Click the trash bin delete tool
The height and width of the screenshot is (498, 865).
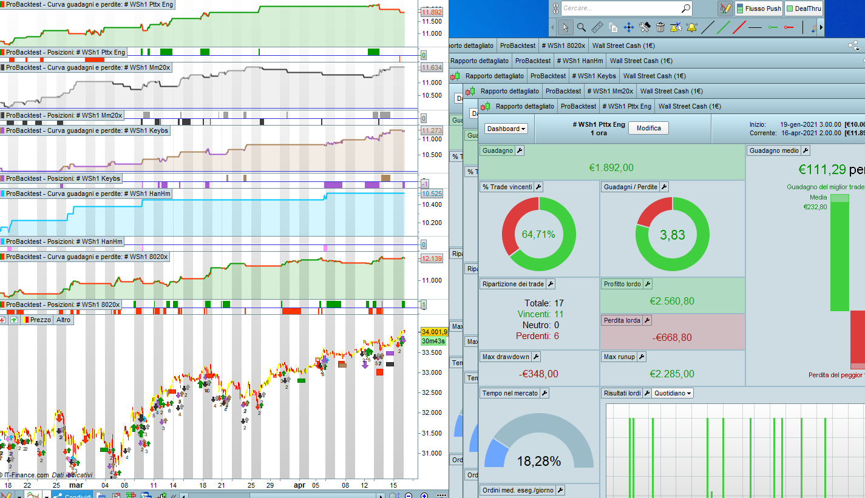[660, 27]
